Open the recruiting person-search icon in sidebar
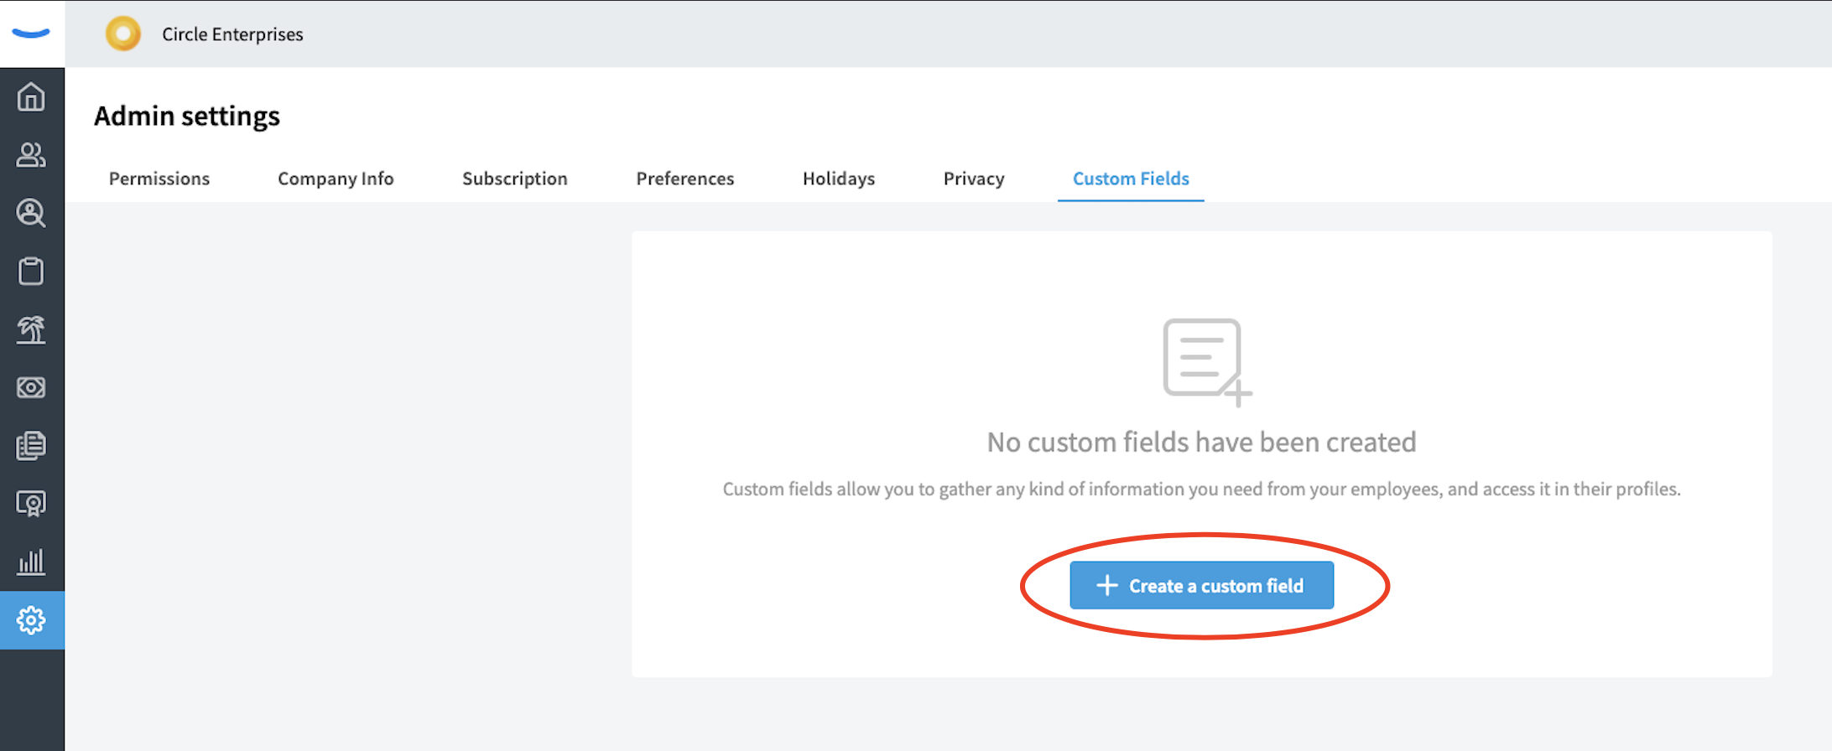The width and height of the screenshot is (1832, 751). [x=31, y=213]
